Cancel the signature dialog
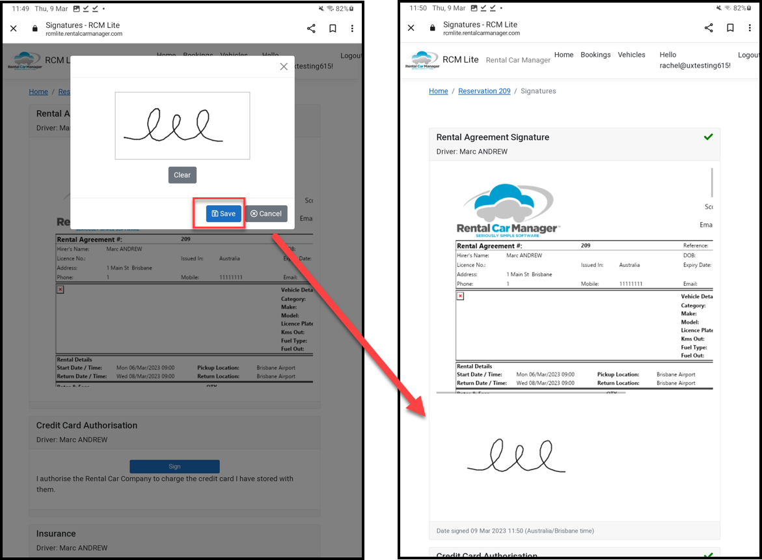Image resolution: width=762 pixels, height=560 pixels. [x=266, y=214]
